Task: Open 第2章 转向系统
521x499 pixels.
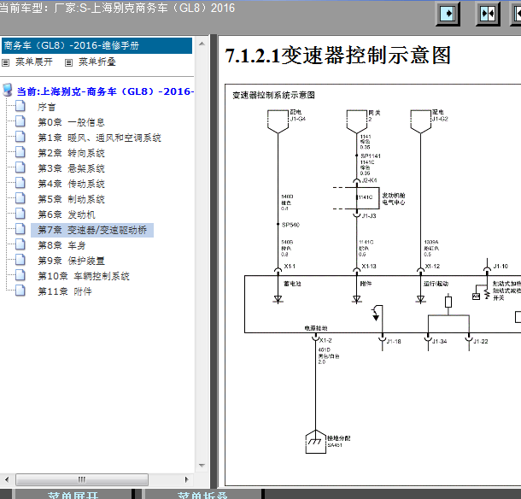Action: pyautogui.click(x=71, y=153)
